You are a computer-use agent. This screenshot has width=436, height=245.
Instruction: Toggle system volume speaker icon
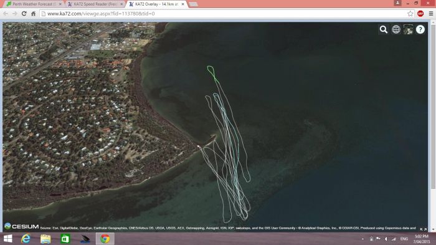[x=386, y=239]
